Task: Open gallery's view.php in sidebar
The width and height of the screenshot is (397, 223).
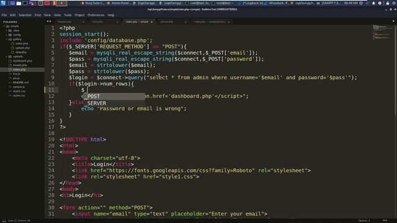Action: 21,52
